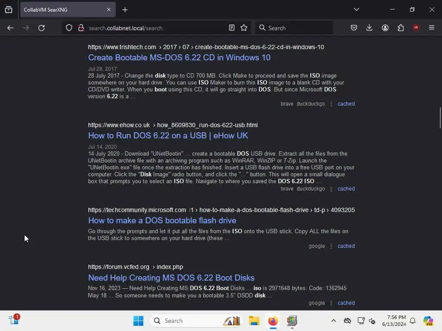Click 'brave' engine label on trishtech result
The width and height of the screenshot is (442, 331).
[x=287, y=103]
